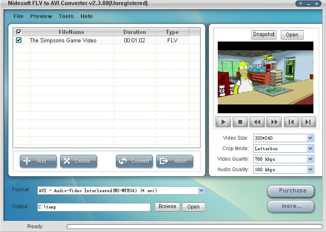Browse for an output folder
The image size is (326, 232).
[x=167, y=207]
